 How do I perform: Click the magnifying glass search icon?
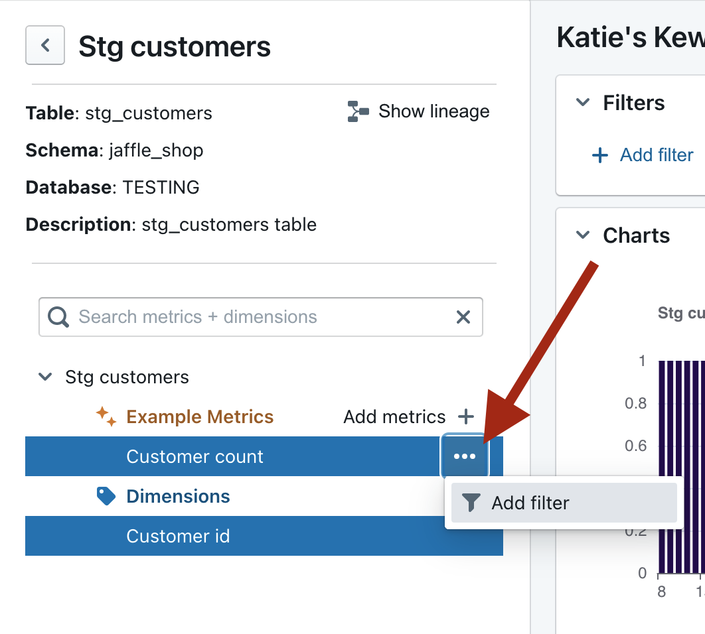(58, 317)
